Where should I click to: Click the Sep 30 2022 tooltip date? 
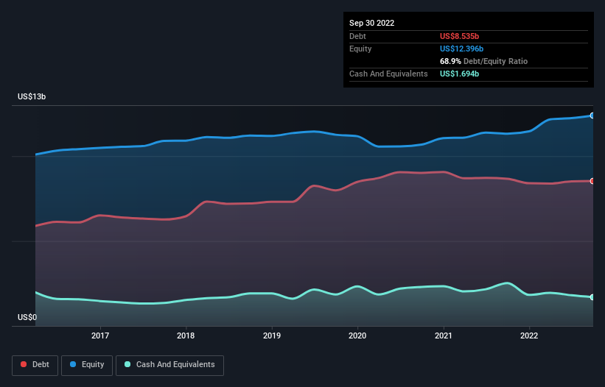[371, 23]
